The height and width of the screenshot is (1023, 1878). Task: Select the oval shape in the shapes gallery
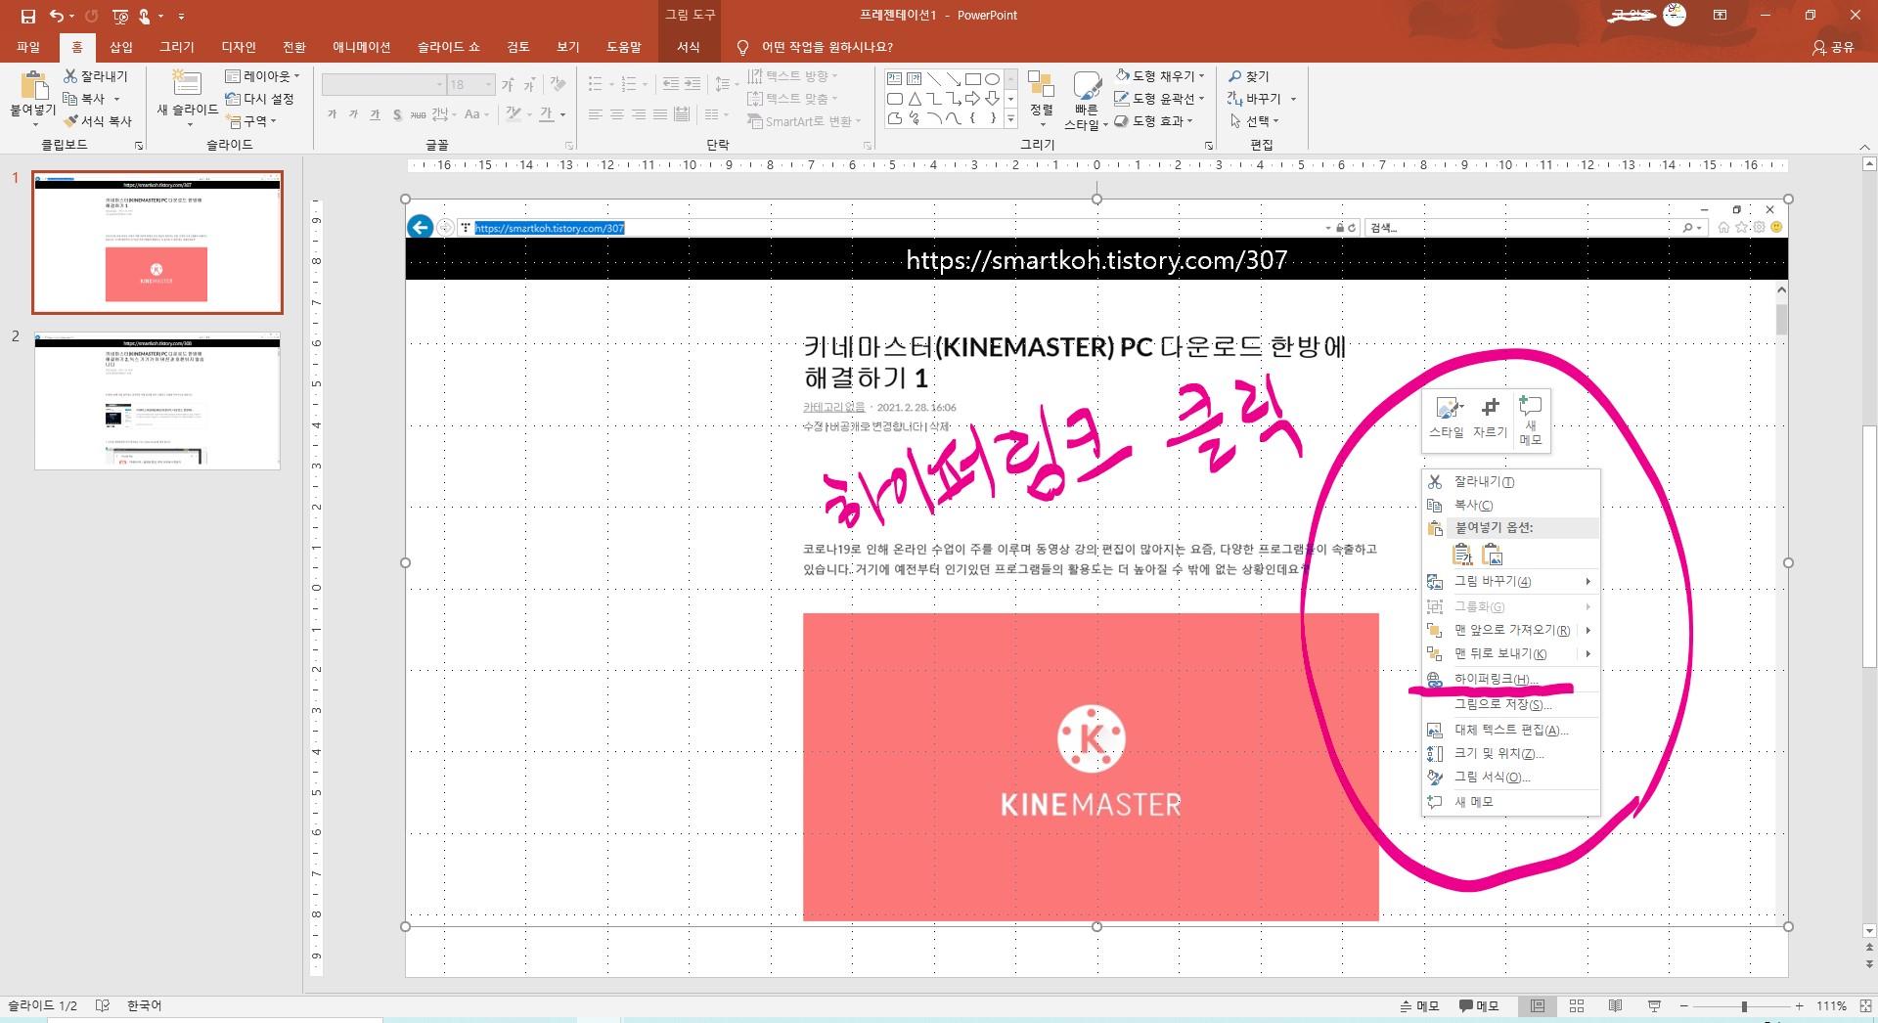pyautogui.click(x=992, y=79)
